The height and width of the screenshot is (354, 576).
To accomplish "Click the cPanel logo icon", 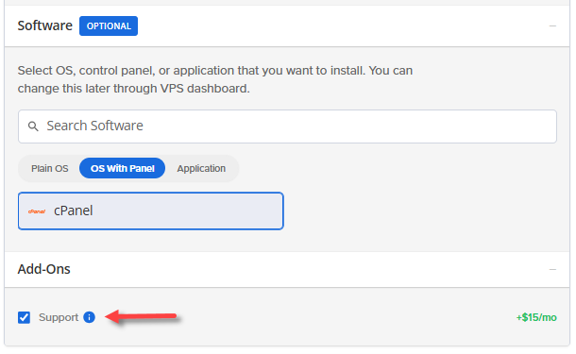I will [x=37, y=211].
